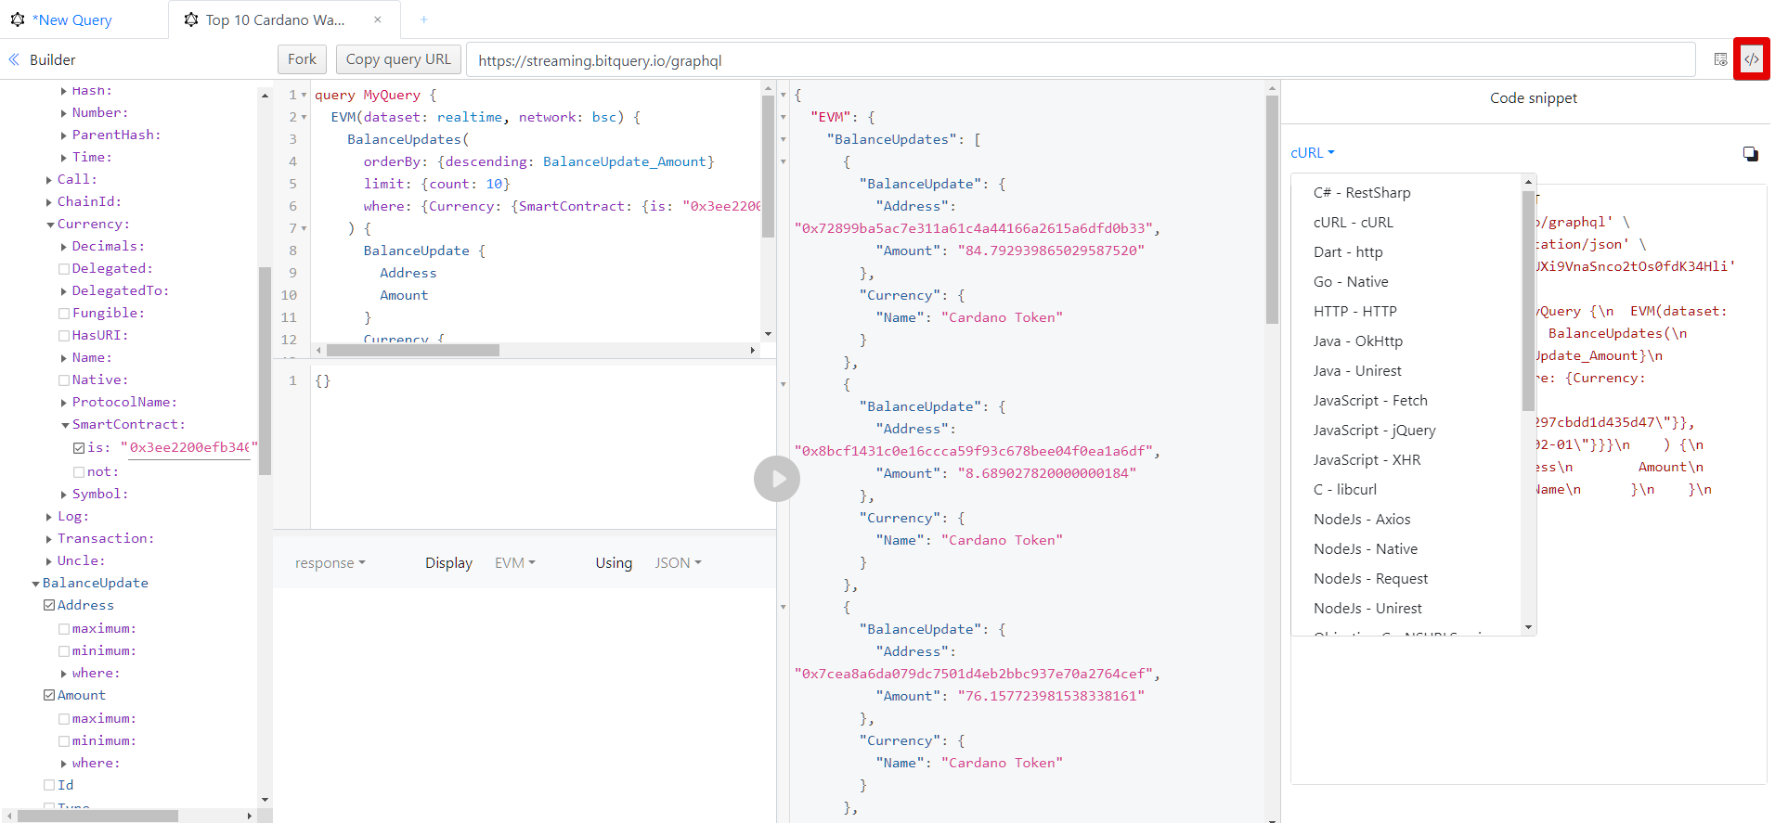Toggle the Delegated checkbox
This screenshot has width=1775, height=823.
click(x=64, y=269)
